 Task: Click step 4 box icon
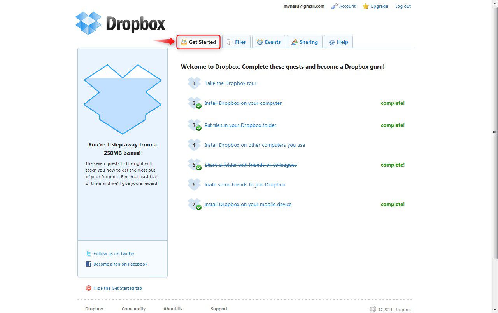point(194,145)
